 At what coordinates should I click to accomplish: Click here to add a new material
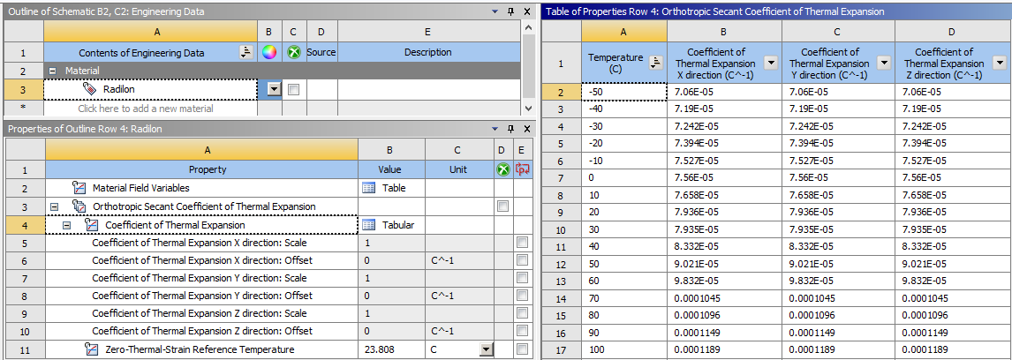click(x=146, y=109)
